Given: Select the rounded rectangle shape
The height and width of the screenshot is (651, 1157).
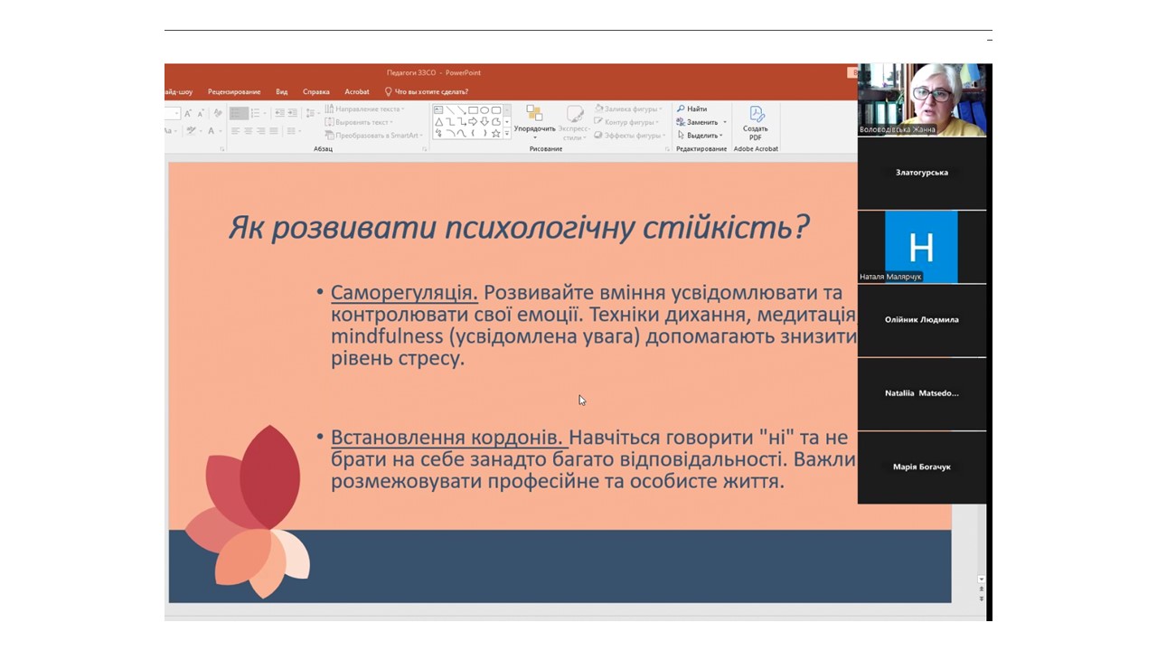Looking at the screenshot, I should coord(496,110).
